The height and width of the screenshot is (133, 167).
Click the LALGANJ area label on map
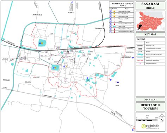point(72,12)
